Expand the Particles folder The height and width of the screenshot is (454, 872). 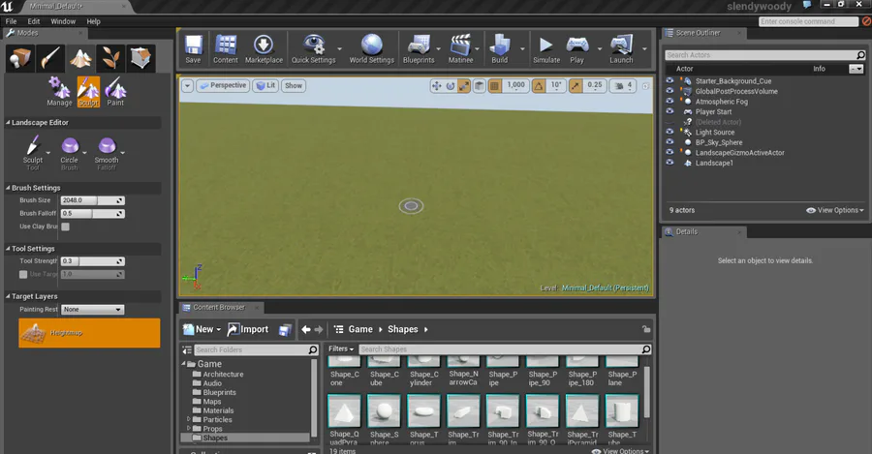[189, 419]
